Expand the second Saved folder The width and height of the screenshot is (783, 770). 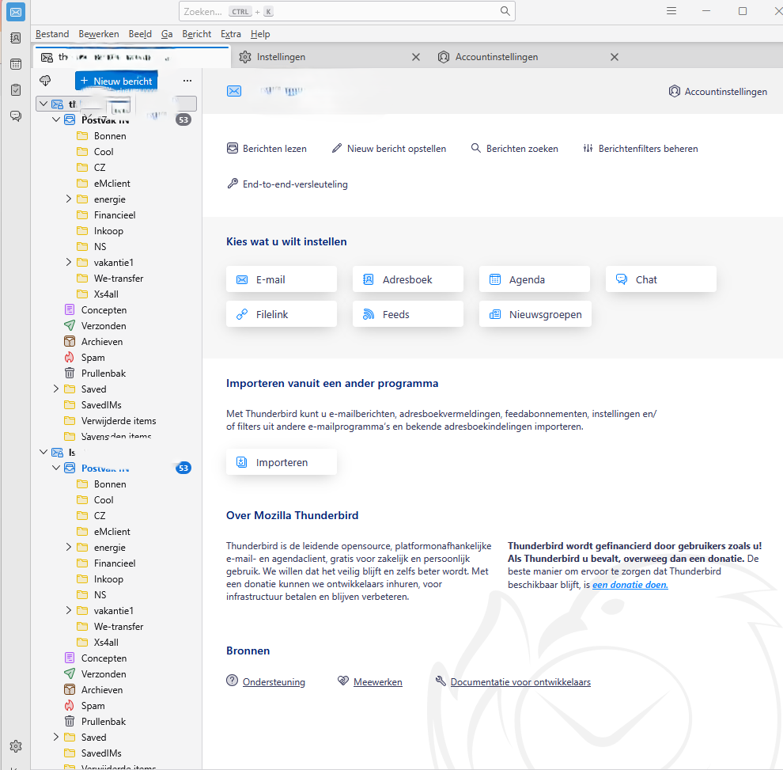coord(56,737)
